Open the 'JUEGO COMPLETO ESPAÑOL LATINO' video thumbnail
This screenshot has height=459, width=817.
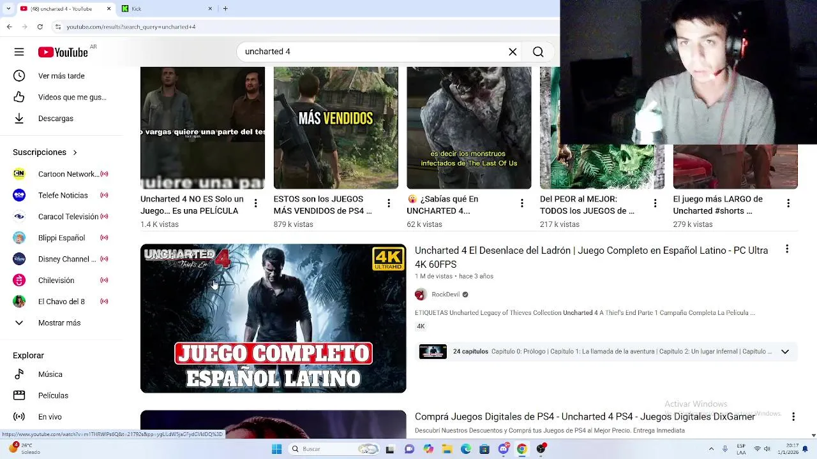click(x=273, y=319)
